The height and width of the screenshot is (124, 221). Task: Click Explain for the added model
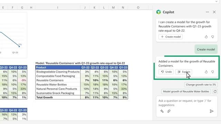(x=183, y=72)
